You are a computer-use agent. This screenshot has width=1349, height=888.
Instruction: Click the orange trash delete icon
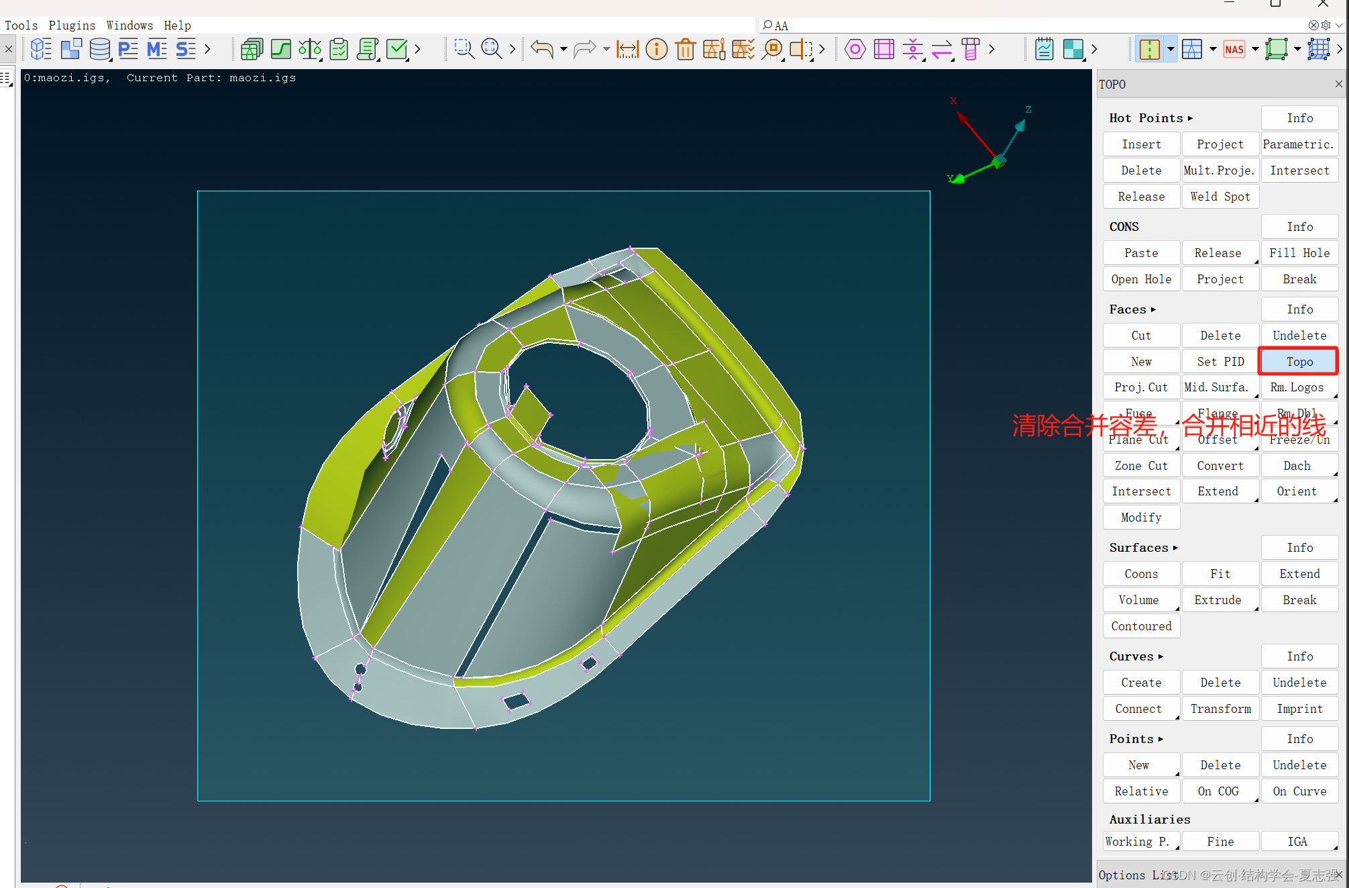(685, 49)
